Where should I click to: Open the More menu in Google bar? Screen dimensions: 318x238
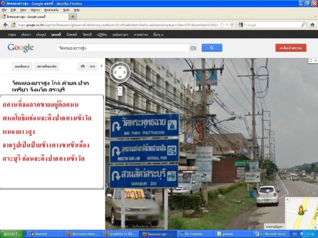(158, 35)
